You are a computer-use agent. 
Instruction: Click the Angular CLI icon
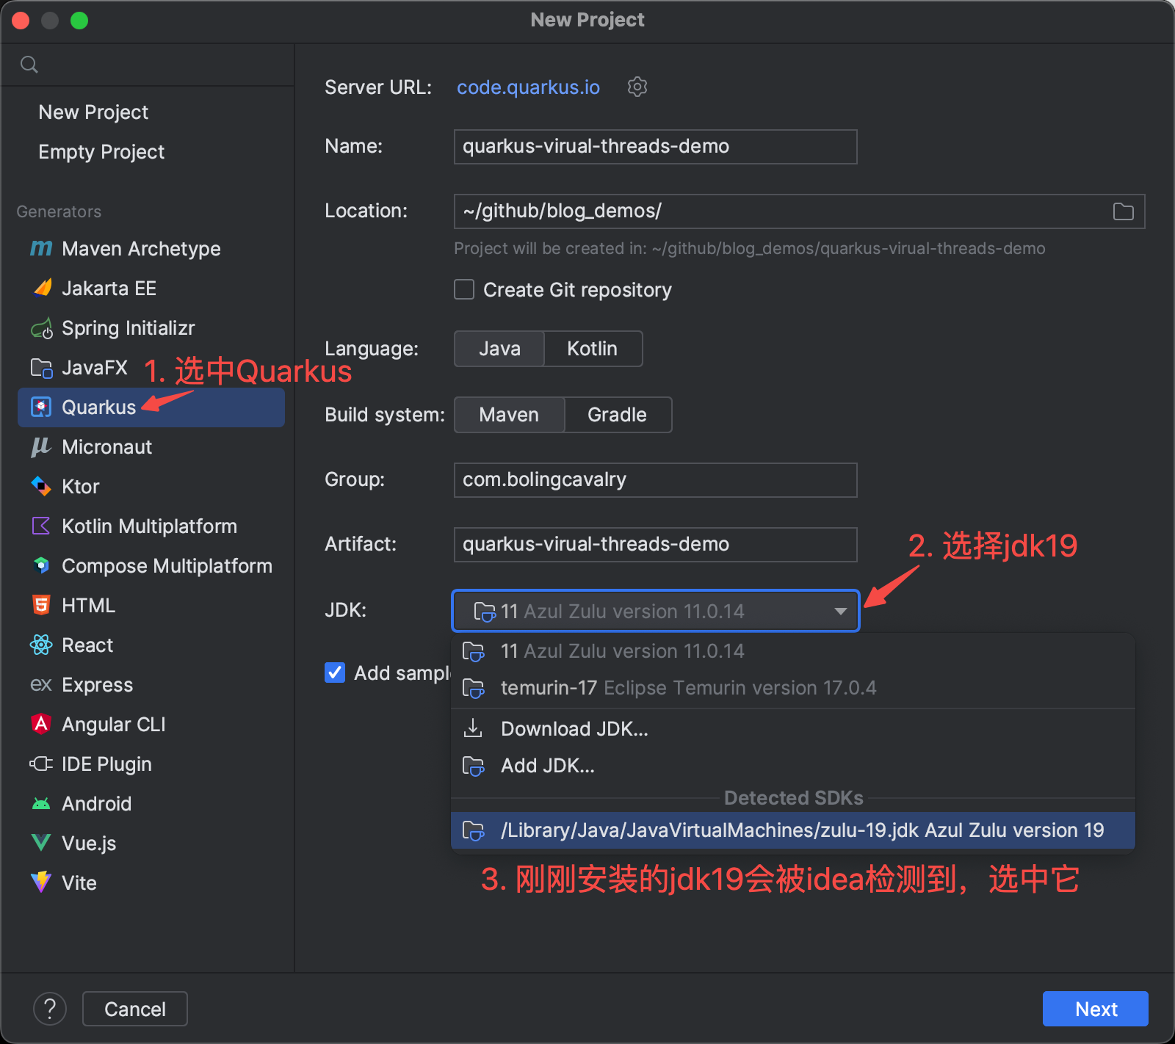41,724
